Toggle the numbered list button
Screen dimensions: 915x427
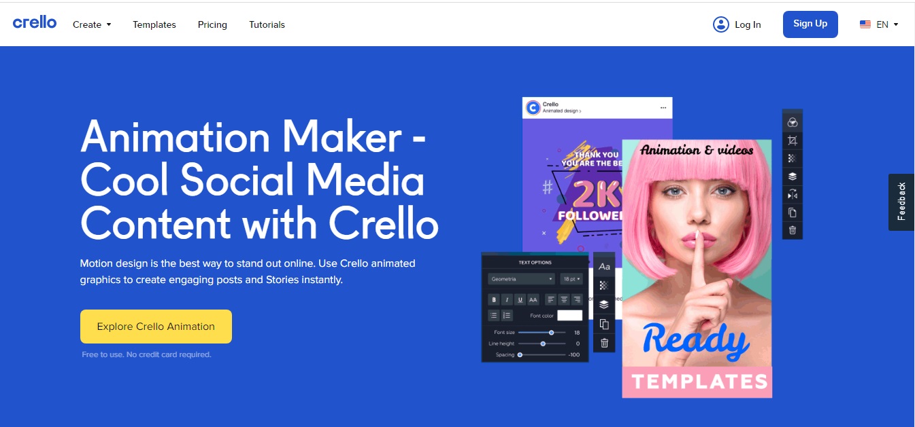click(x=508, y=315)
